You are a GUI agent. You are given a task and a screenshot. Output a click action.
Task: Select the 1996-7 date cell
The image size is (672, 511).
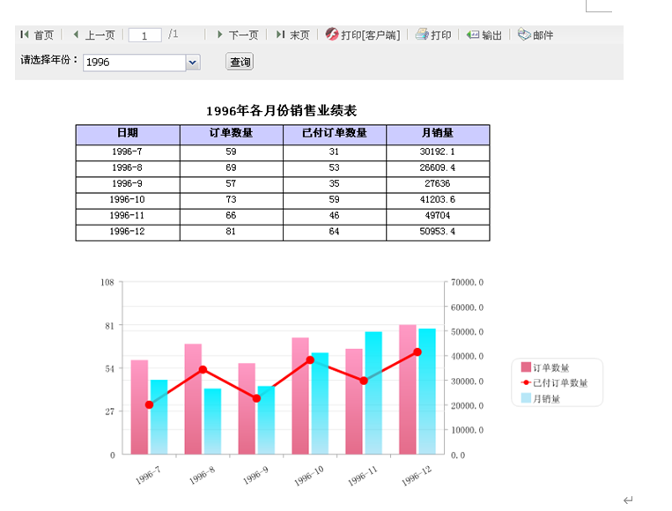point(128,152)
